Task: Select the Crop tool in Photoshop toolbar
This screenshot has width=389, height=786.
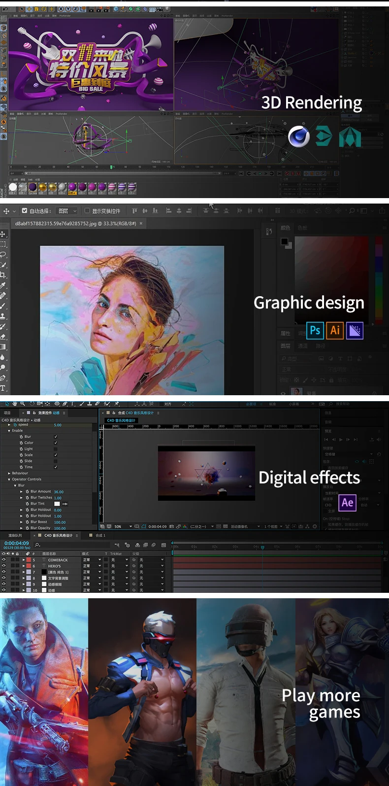Action: (3, 275)
